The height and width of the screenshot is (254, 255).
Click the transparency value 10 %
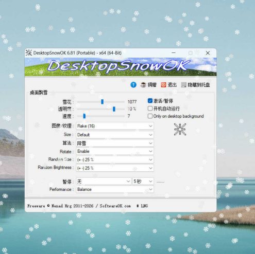pyautogui.click(x=132, y=109)
